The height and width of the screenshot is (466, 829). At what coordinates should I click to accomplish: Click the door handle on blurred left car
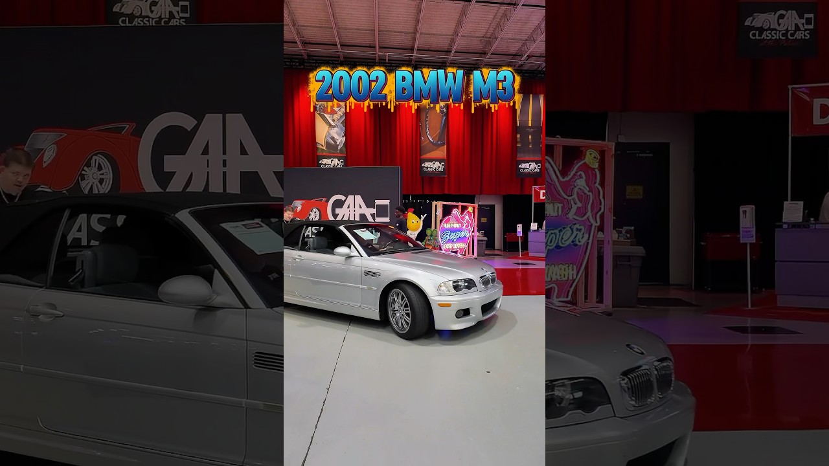coord(45,311)
